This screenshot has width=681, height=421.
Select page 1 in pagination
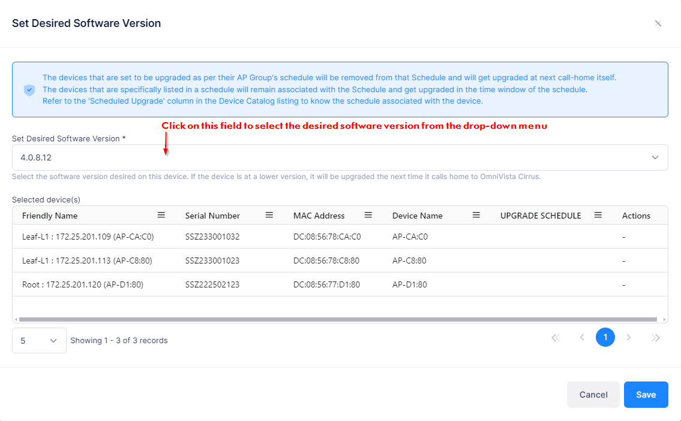605,338
